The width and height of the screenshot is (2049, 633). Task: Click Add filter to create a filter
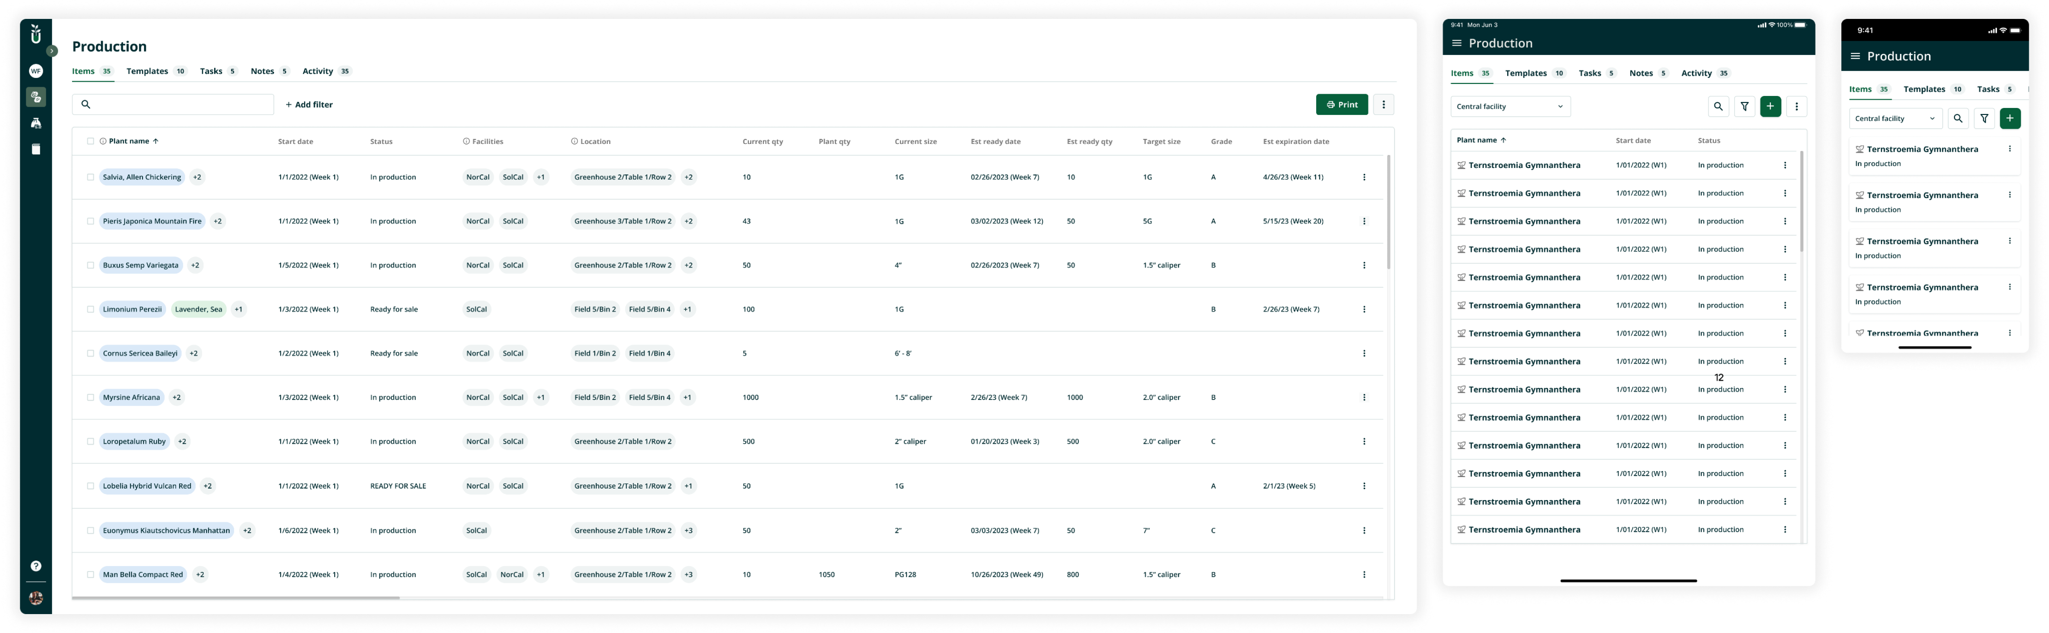pyautogui.click(x=309, y=104)
